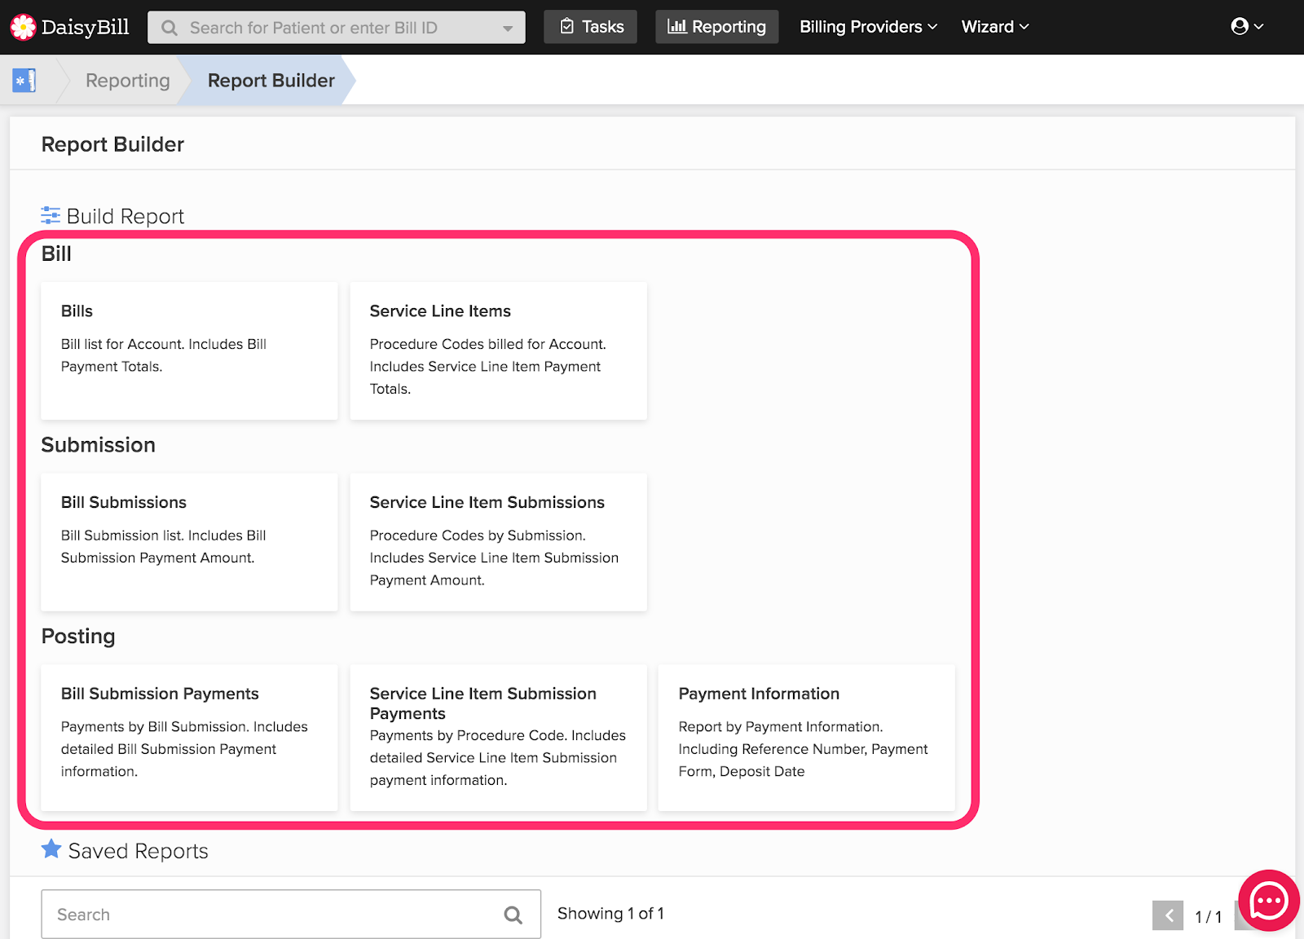This screenshot has width=1304, height=939.
Task: Open the user account avatar menu
Action: pyautogui.click(x=1246, y=27)
